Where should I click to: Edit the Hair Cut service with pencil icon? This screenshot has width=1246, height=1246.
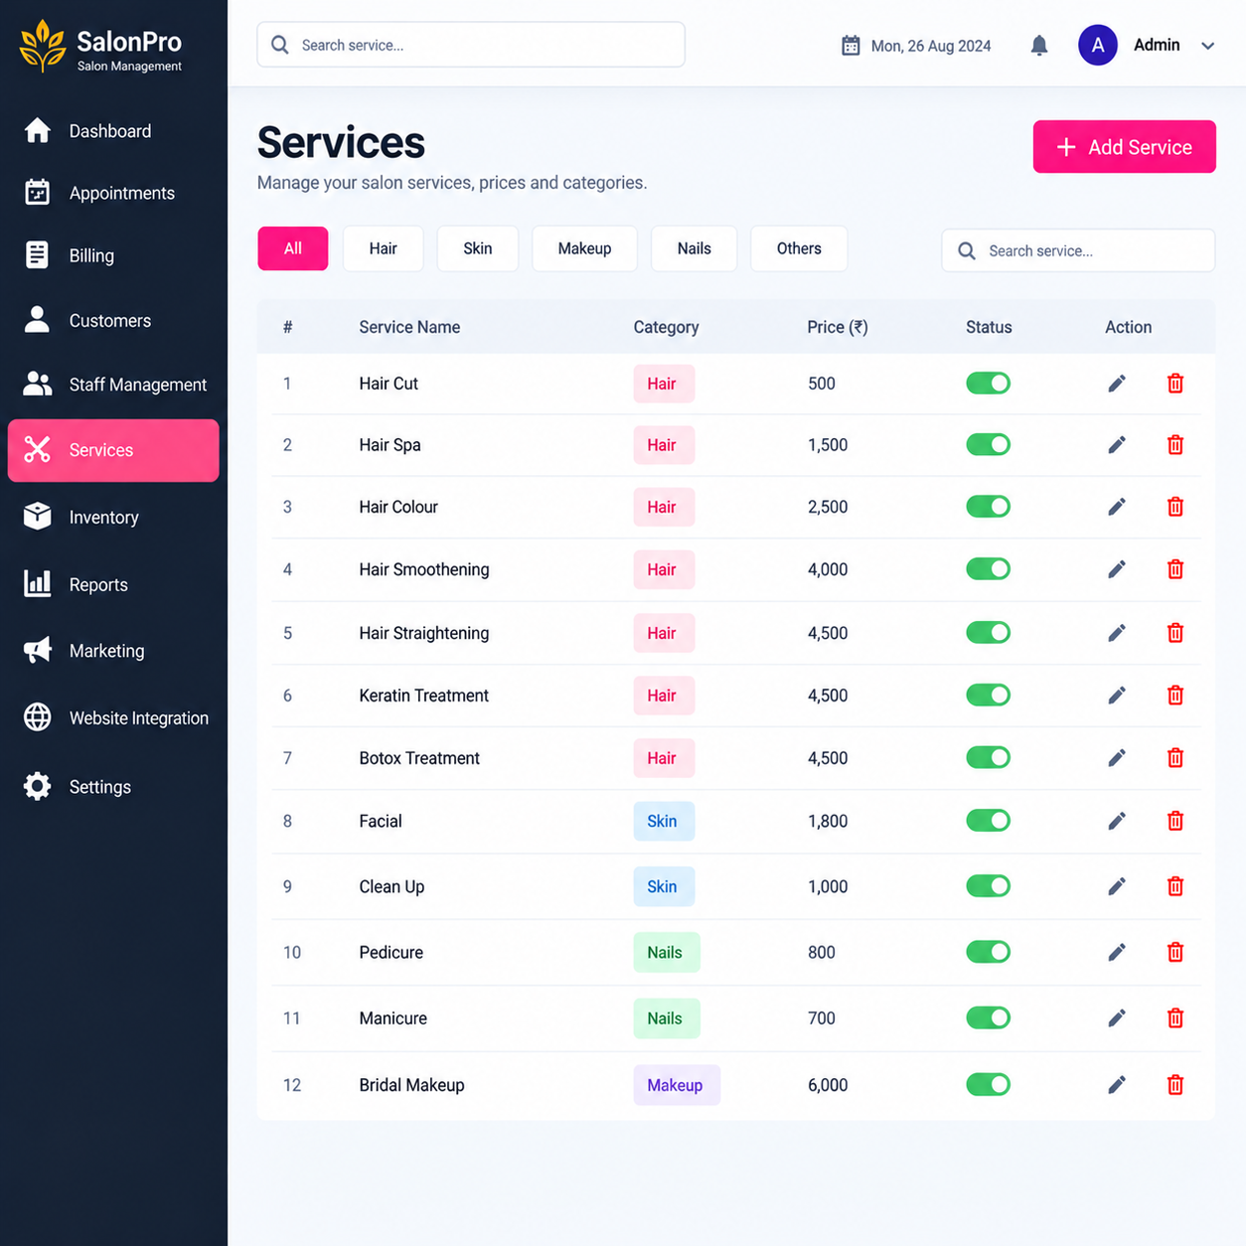1117,384
